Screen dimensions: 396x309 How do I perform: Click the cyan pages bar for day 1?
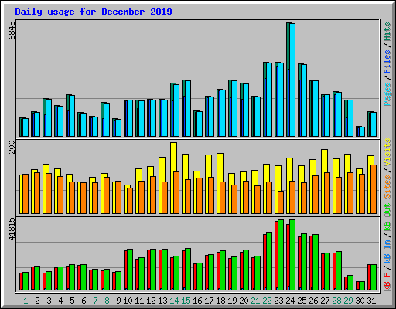point(26,127)
